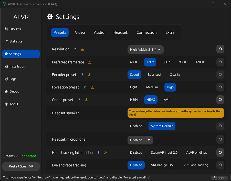Show help for Encoder preset
The width and height of the screenshot is (231, 181).
(82, 75)
